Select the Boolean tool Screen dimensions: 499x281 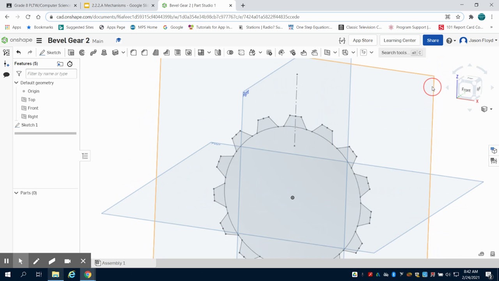tap(230, 53)
